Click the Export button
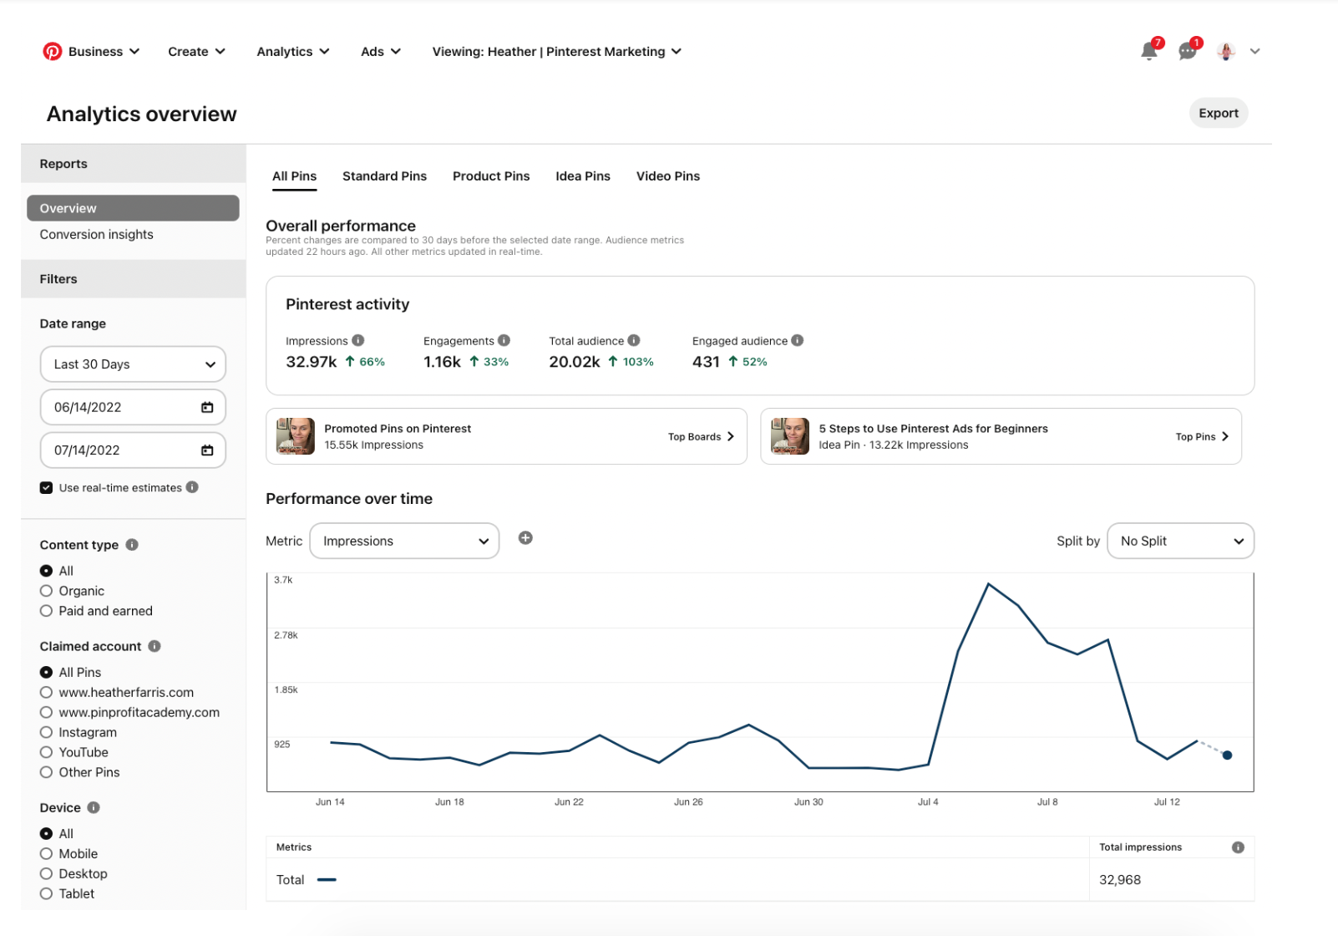The image size is (1338, 936). (x=1218, y=113)
